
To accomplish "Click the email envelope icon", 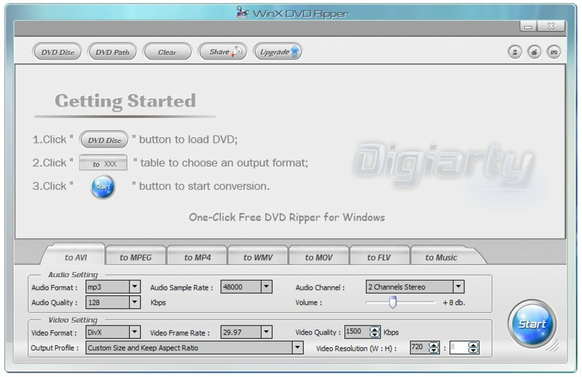I will [554, 52].
